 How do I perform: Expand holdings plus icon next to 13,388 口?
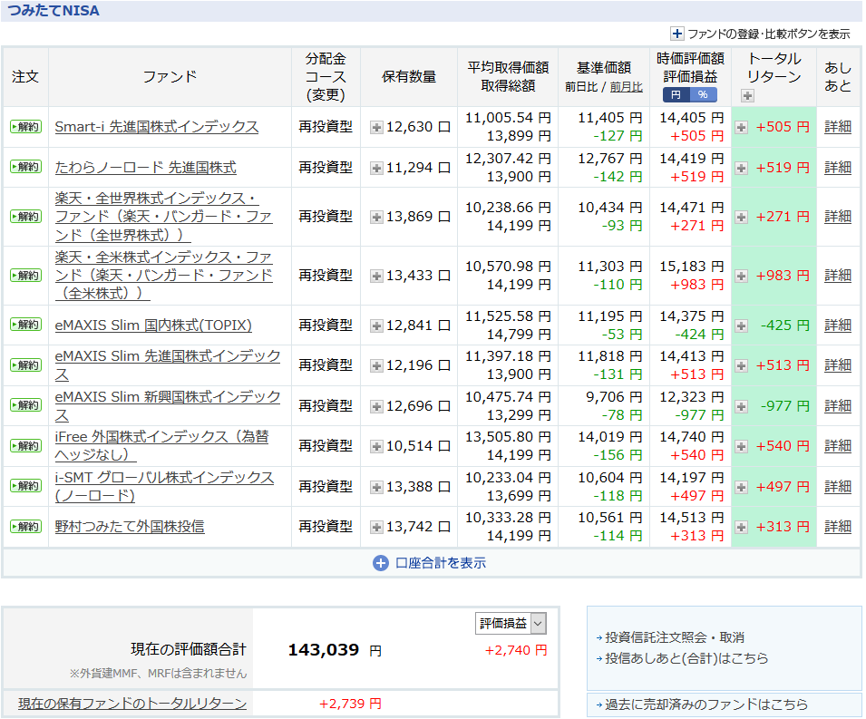coord(376,487)
